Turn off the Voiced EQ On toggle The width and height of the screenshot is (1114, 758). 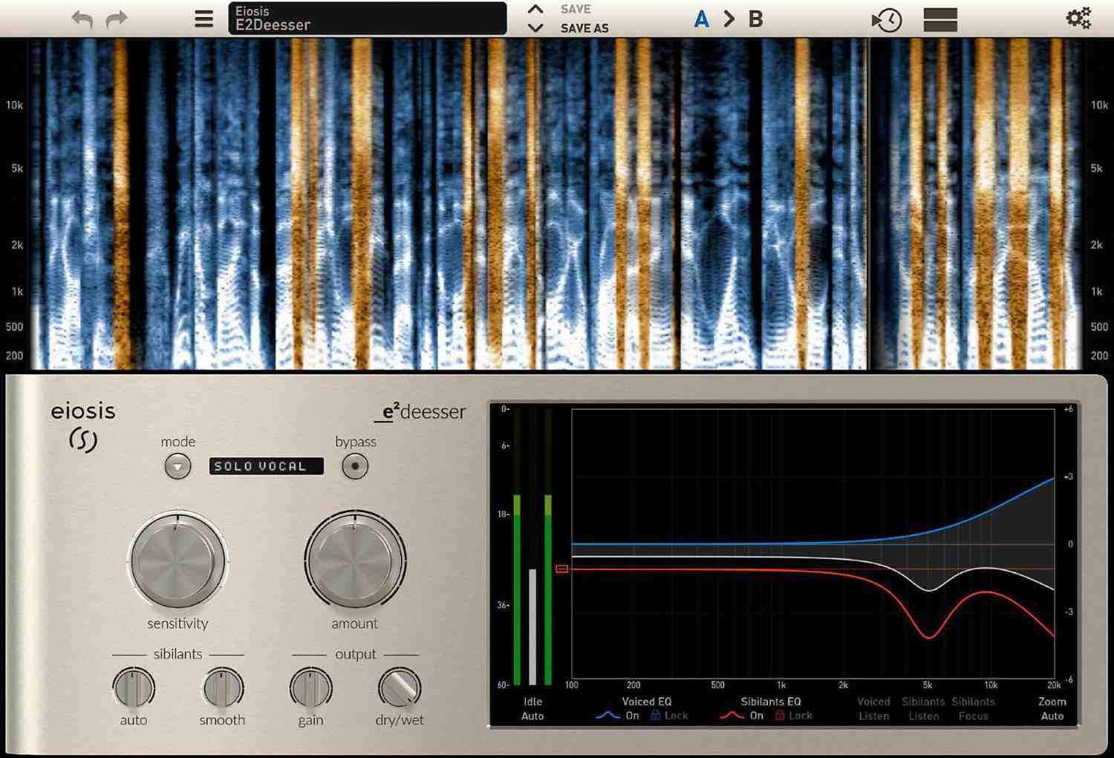click(x=632, y=715)
